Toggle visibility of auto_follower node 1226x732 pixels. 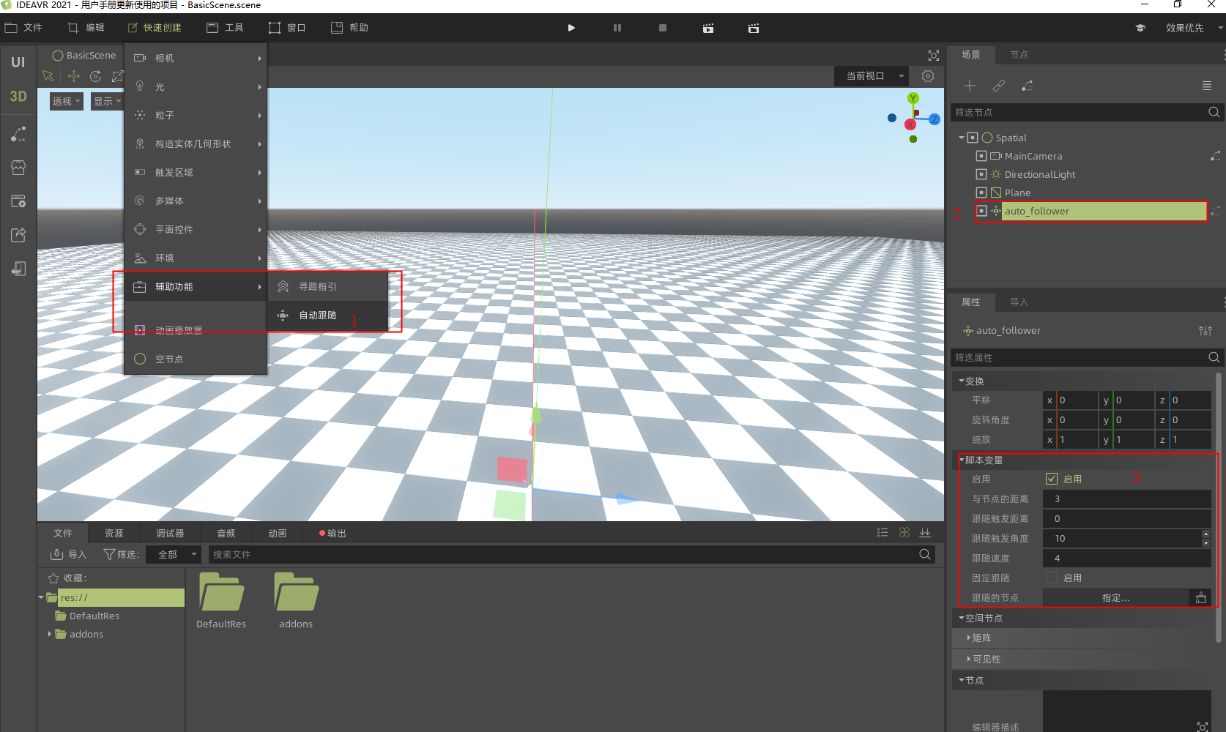pos(981,211)
